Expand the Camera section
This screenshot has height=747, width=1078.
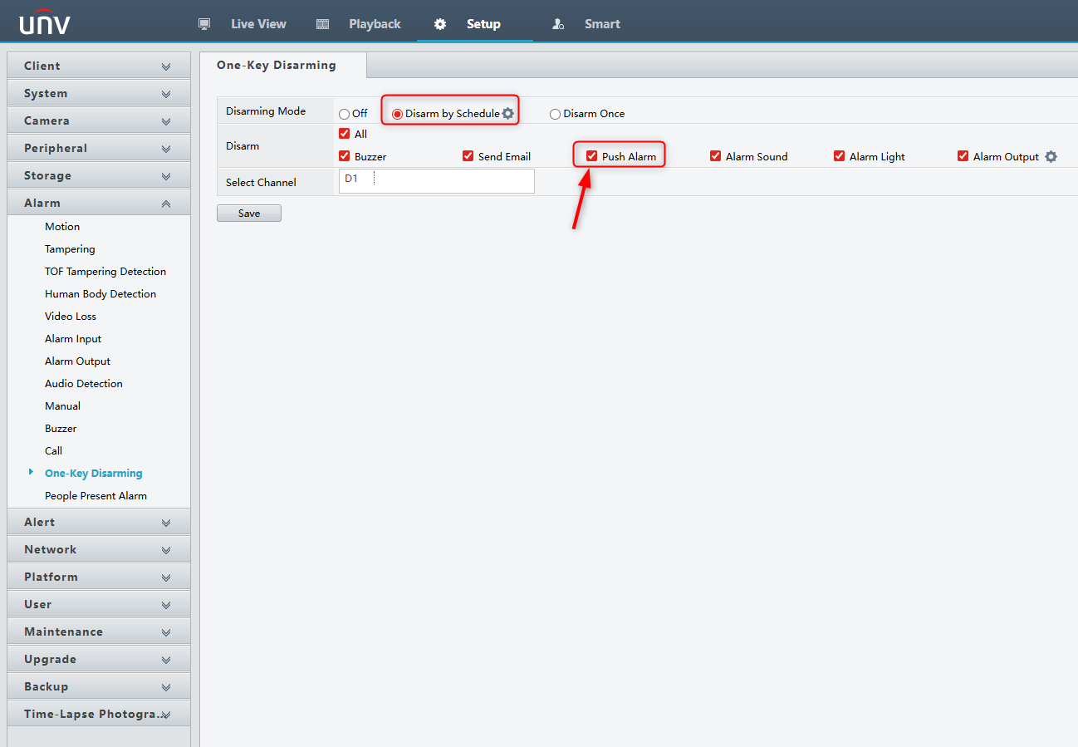coord(99,121)
